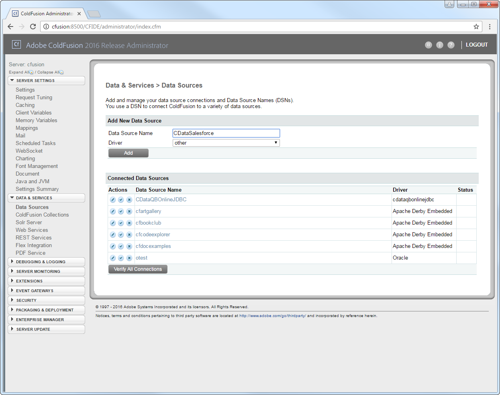The width and height of the screenshot is (500, 395).
Task: Go to Java and JVM settings
Action: coord(33,182)
